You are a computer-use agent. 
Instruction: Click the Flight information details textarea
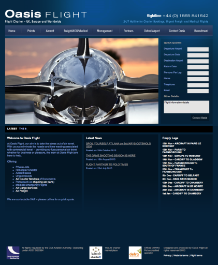[x=186, y=107]
